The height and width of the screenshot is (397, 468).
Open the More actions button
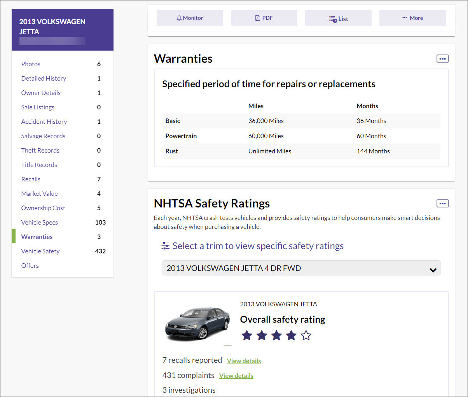(413, 18)
